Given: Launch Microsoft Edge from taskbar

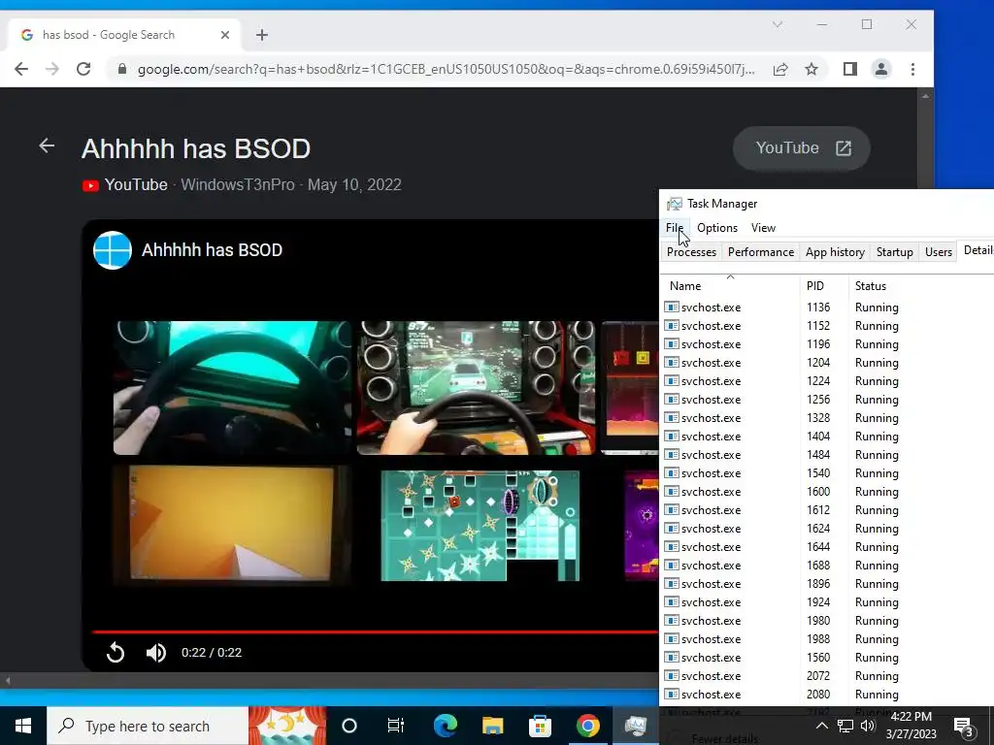Looking at the screenshot, I should pos(445,726).
